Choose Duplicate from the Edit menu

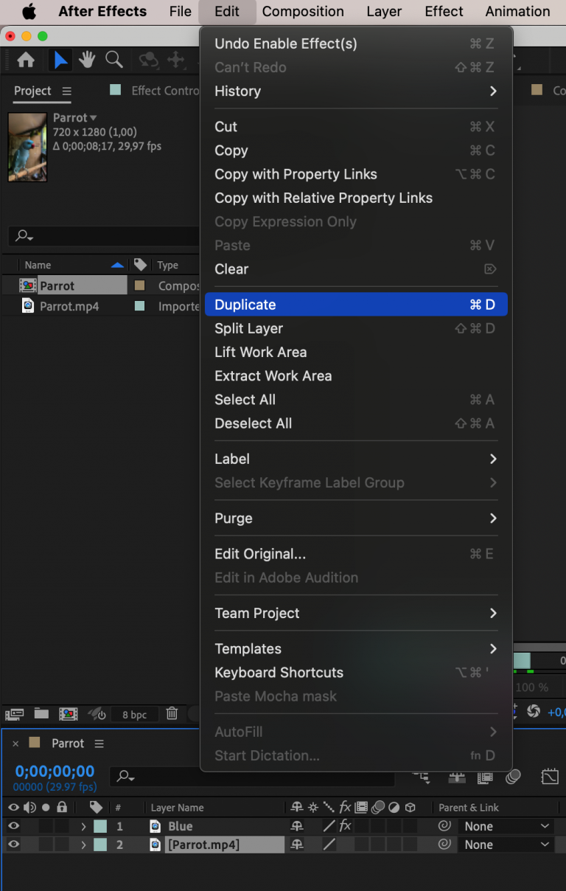click(355, 305)
